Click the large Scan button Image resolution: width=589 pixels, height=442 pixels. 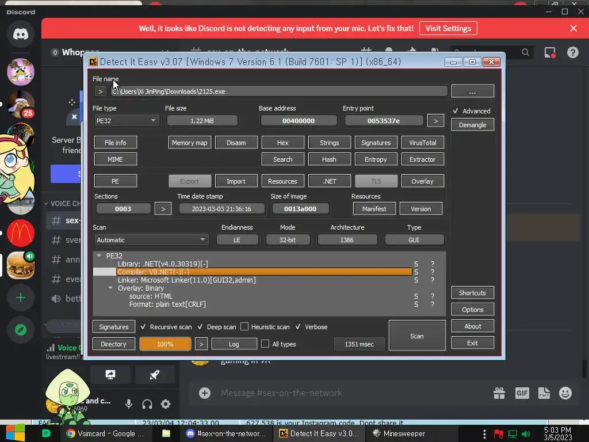(417, 336)
